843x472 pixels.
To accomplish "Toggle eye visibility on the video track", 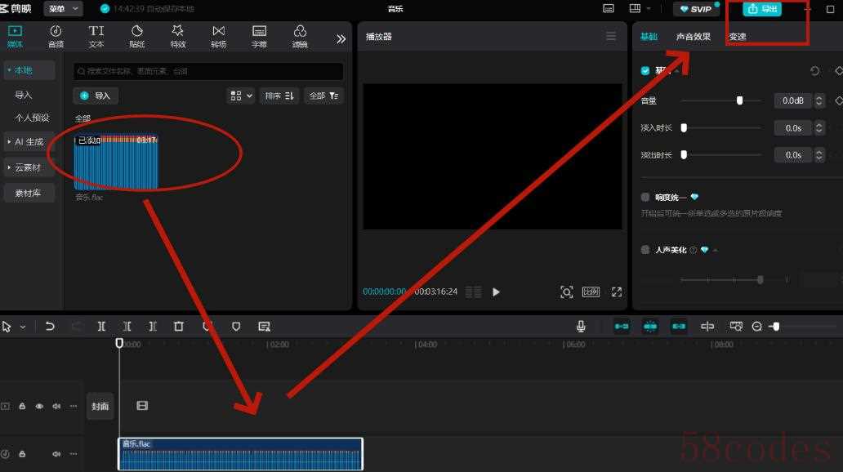I will click(39, 406).
